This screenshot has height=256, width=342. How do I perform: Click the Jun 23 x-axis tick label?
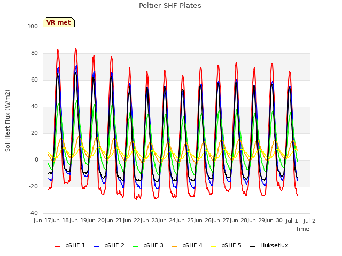click(150, 220)
